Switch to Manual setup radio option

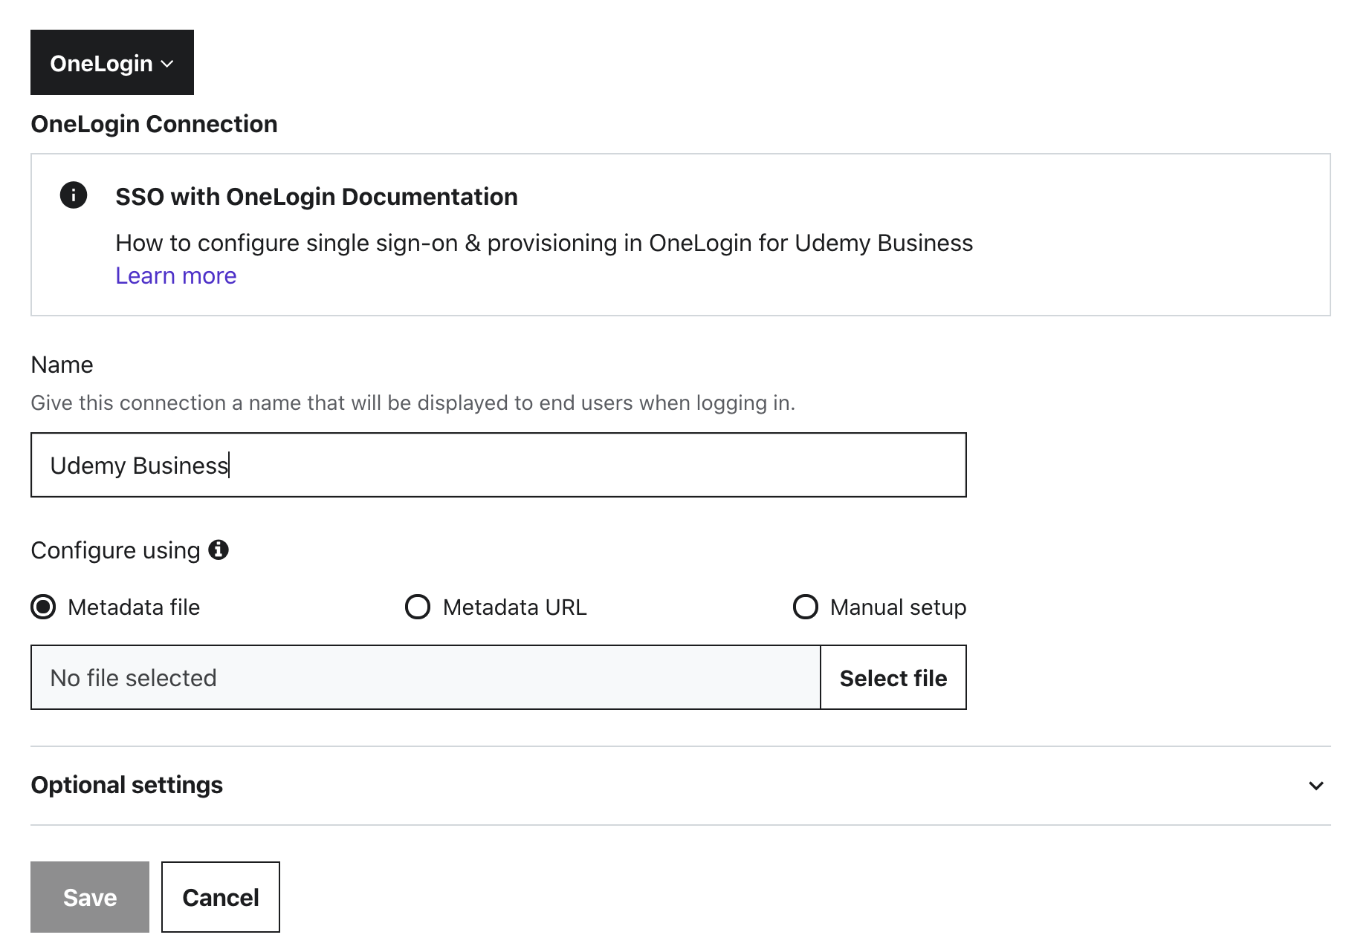pyautogui.click(x=805, y=607)
